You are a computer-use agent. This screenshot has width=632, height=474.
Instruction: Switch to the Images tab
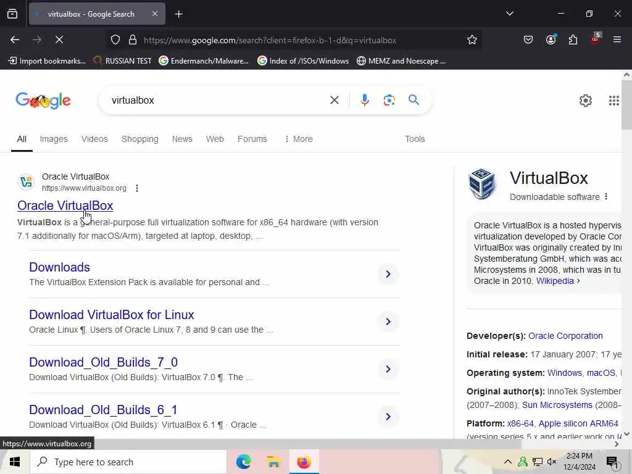(54, 139)
